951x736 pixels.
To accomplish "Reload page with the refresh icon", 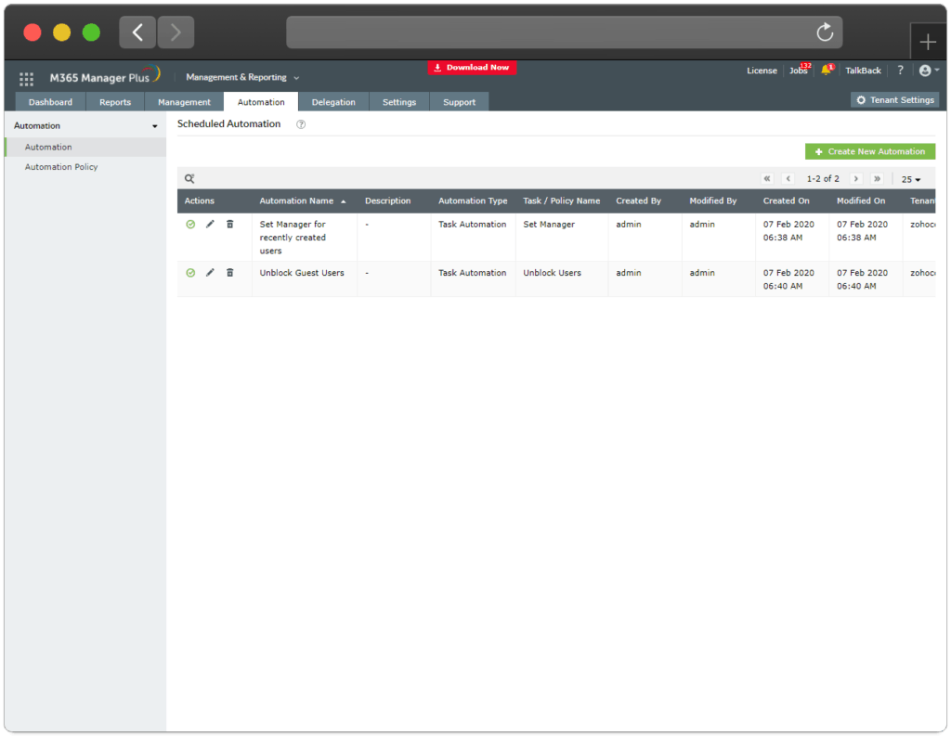I will click(825, 32).
